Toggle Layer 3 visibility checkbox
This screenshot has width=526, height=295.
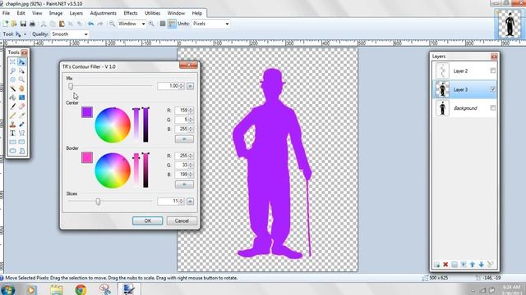pyautogui.click(x=493, y=89)
